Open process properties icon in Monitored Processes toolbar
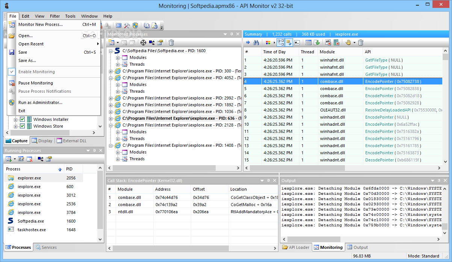This screenshot has width=452, height=262. point(160,42)
